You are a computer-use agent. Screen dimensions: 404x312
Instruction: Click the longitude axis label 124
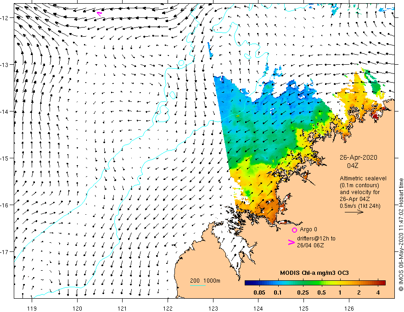(x=258, y=308)
